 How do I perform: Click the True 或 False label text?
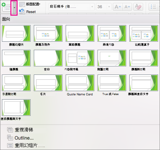111,94
